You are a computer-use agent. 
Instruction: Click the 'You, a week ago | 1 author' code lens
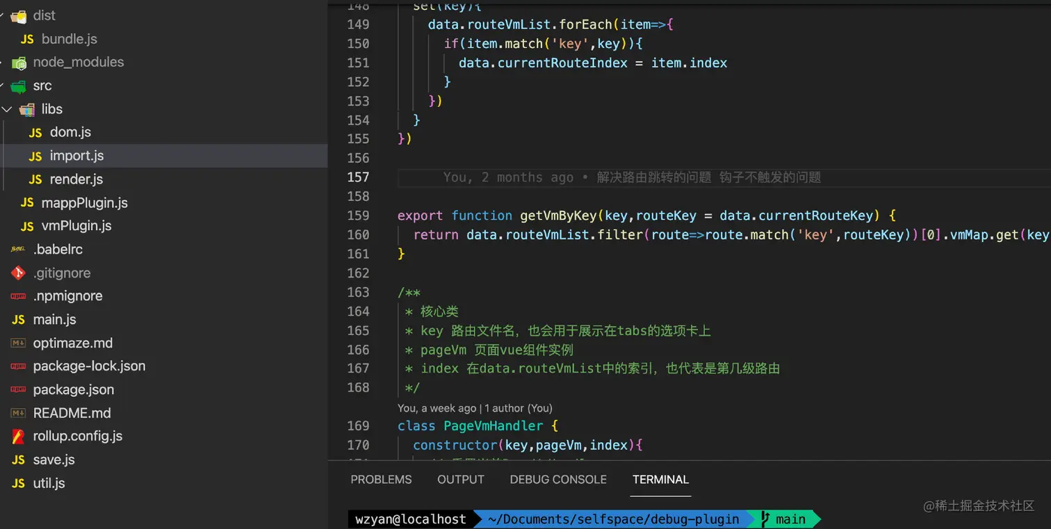point(475,408)
